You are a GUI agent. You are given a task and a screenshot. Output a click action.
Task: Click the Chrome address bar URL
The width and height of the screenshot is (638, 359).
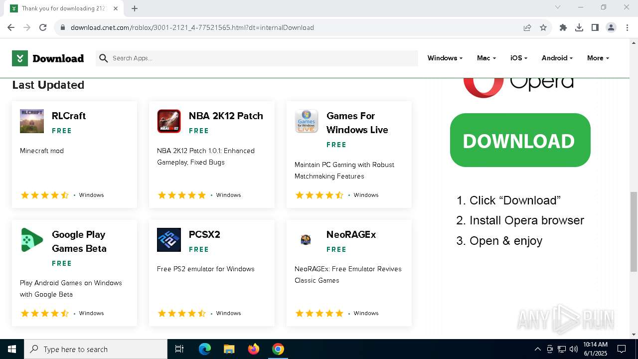tap(192, 27)
